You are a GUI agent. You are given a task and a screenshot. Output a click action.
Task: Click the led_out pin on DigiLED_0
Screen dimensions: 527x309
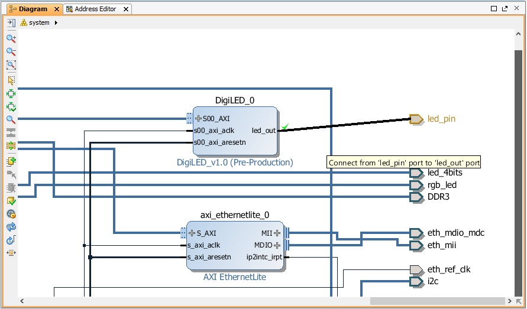[x=264, y=131]
